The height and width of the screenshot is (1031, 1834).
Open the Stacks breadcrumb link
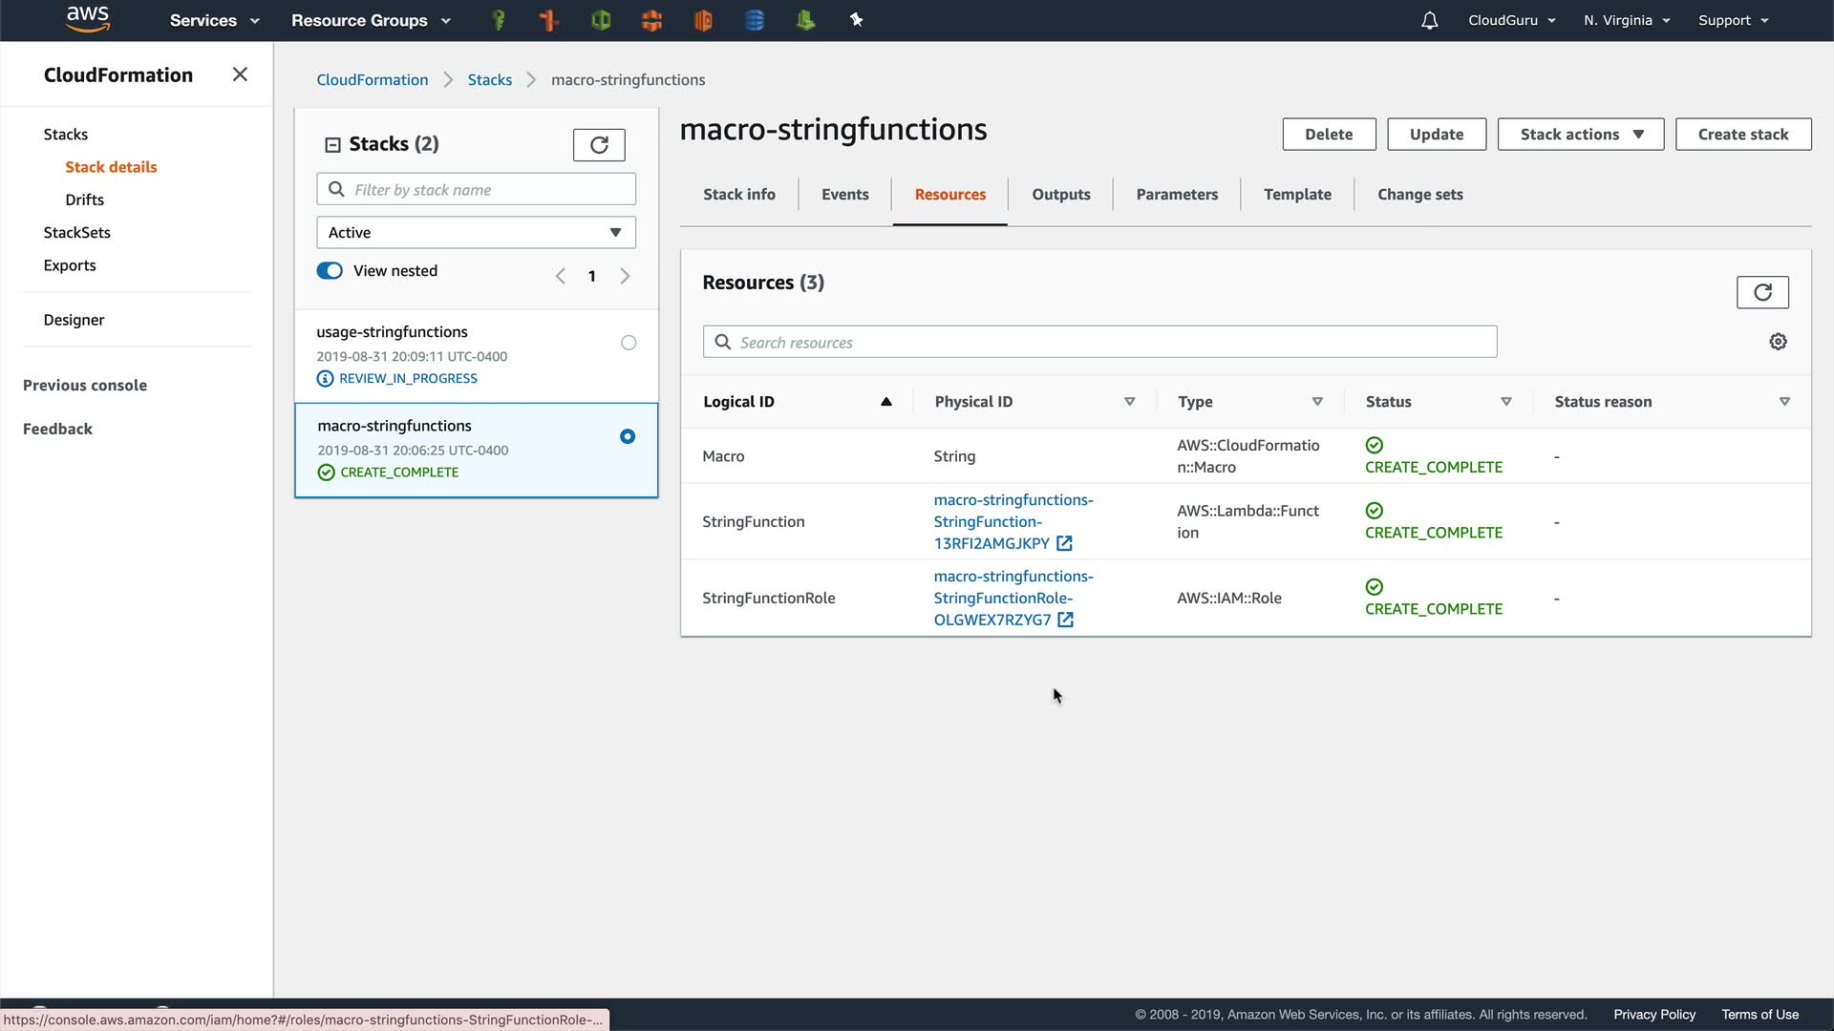(x=489, y=80)
